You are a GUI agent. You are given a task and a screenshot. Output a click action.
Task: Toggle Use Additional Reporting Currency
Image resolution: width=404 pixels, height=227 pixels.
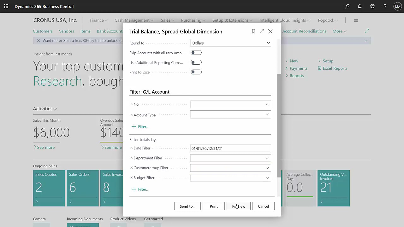pyautogui.click(x=196, y=62)
